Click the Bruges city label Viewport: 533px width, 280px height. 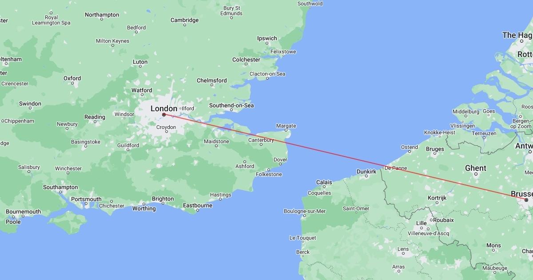pyautogui.click(x=435, y=149)
